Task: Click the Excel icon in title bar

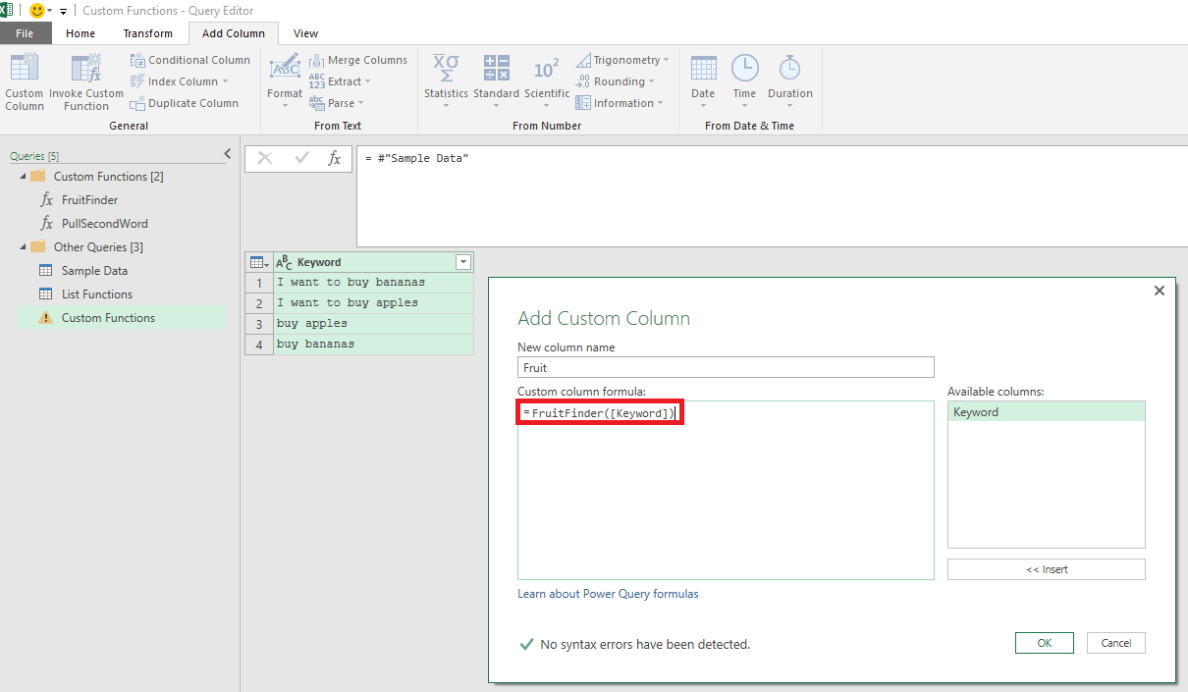Action: [7, 10]
